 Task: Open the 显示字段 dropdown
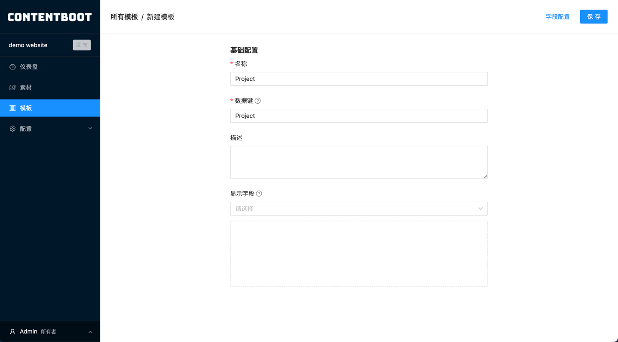(359, 209)
